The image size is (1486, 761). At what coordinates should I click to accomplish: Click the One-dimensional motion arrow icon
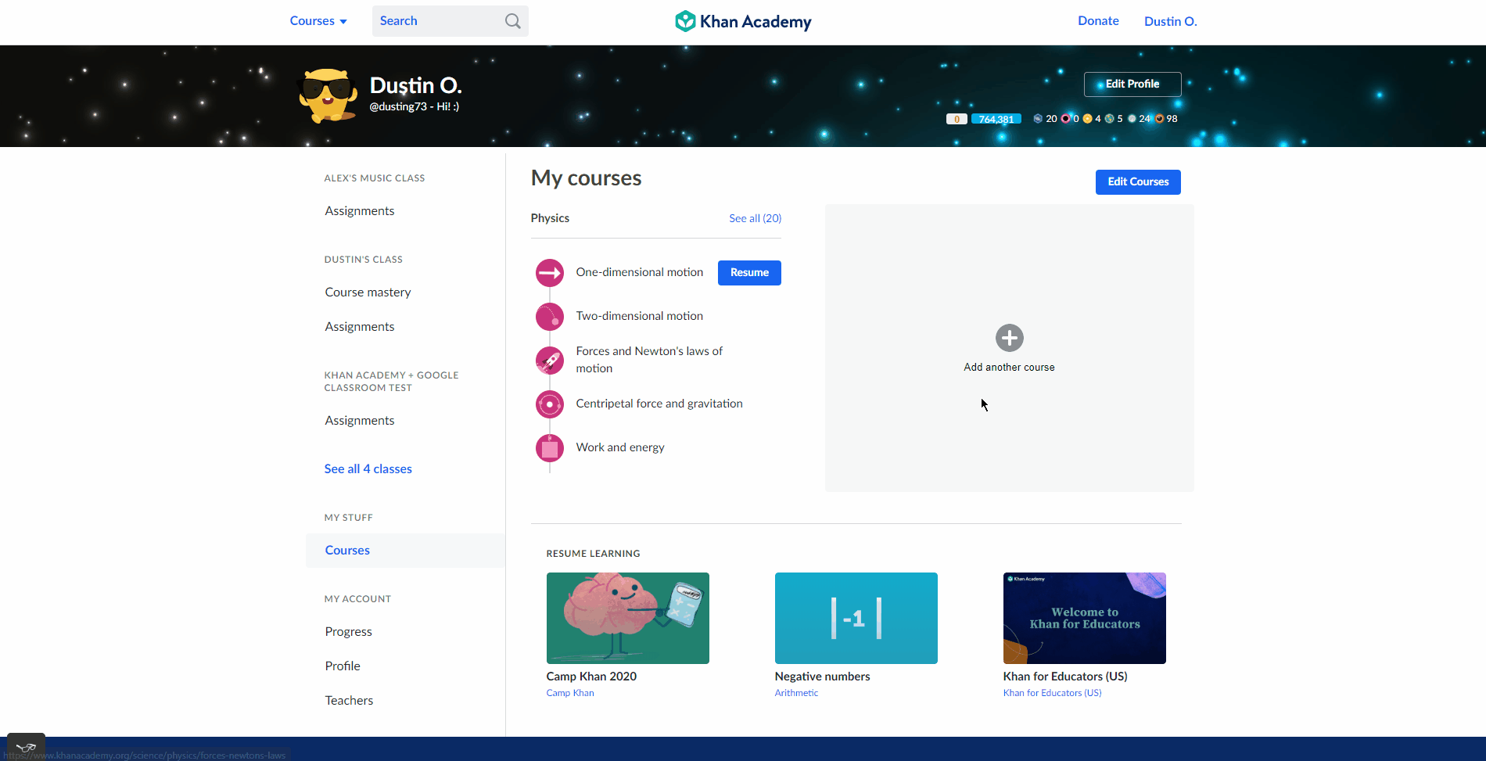(550, 273)
